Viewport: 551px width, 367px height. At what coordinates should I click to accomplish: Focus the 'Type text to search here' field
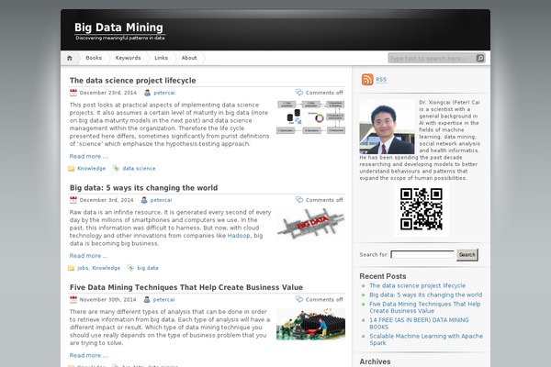click(433, 59)
